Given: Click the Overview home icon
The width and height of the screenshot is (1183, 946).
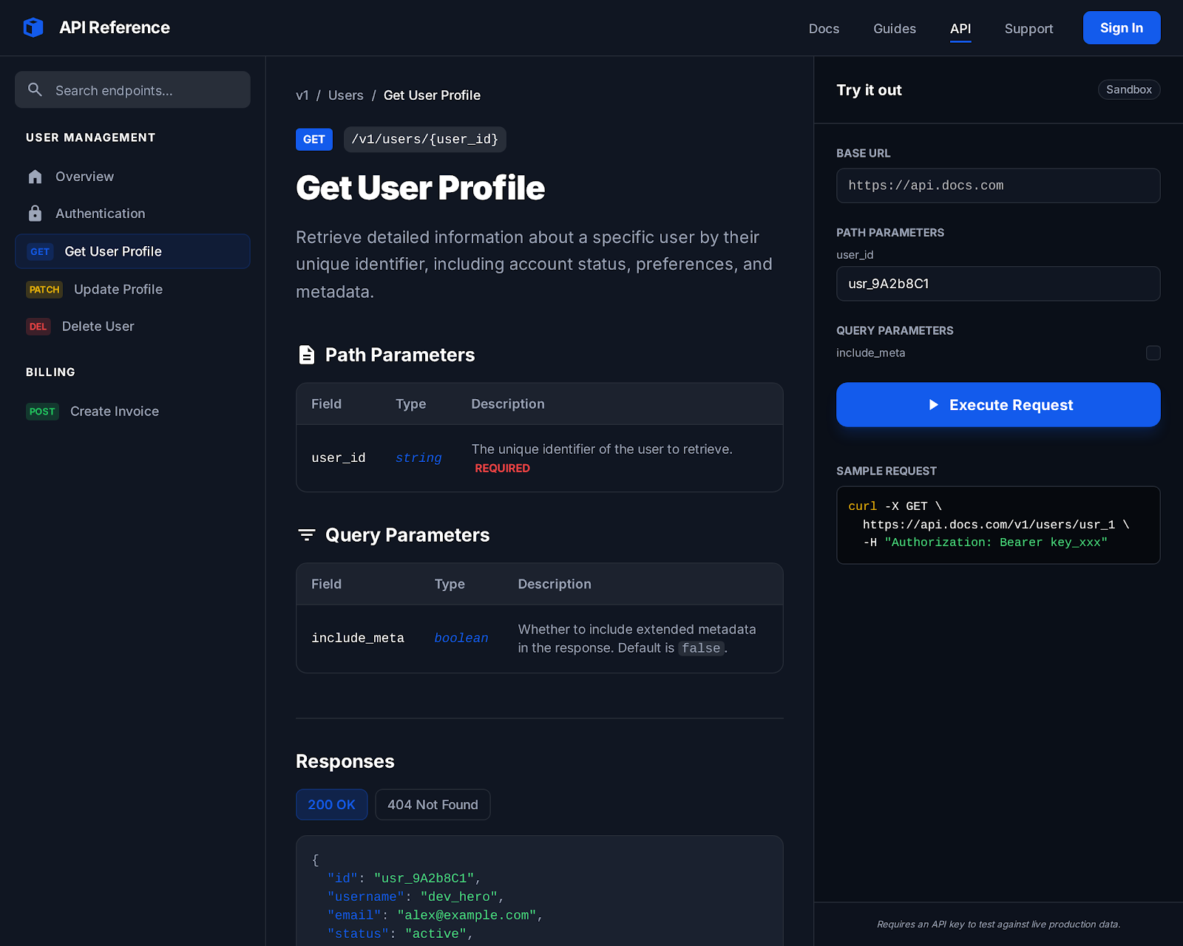Looking at the screenshot, I should [35, 176].
